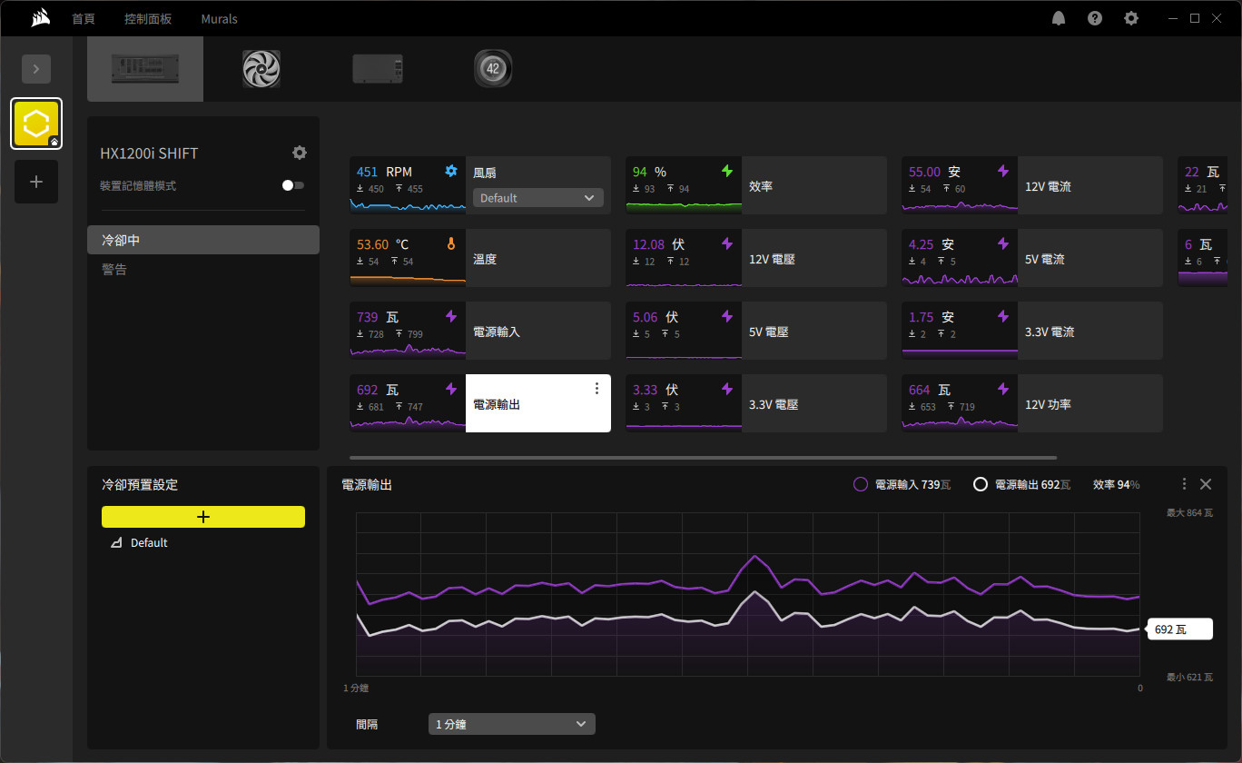Open 電源輸出 tile three-dot menu

(596, 389)
